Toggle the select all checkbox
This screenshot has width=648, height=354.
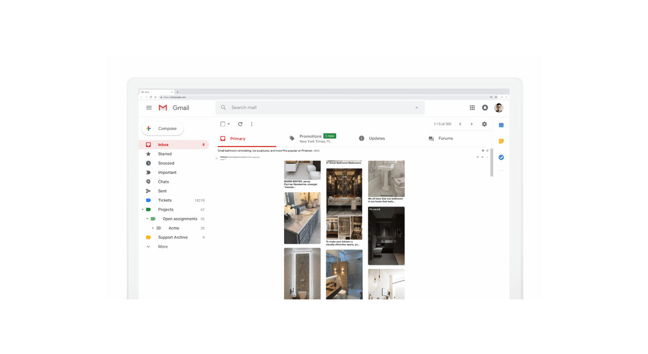pyautogui.click(x=223, y=124)
